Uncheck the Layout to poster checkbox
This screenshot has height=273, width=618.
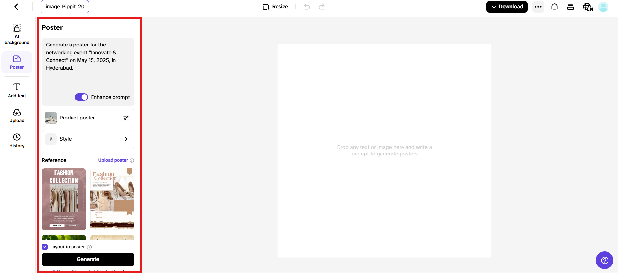(x=45, y=247)
